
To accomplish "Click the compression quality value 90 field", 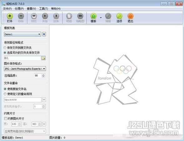I will pos(38,75).
